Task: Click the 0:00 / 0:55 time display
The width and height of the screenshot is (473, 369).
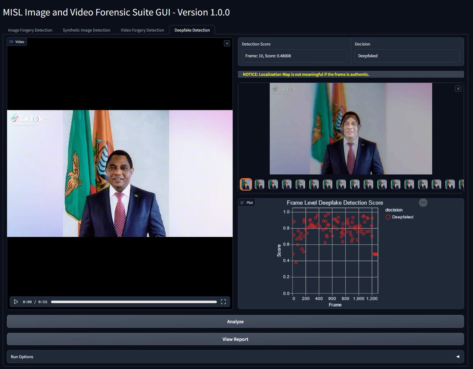Action: (35, 302)
